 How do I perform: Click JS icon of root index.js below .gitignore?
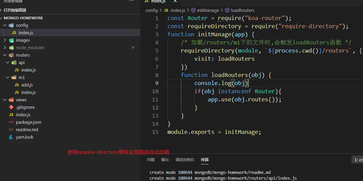pyautogui.click(x=11, y=115)
